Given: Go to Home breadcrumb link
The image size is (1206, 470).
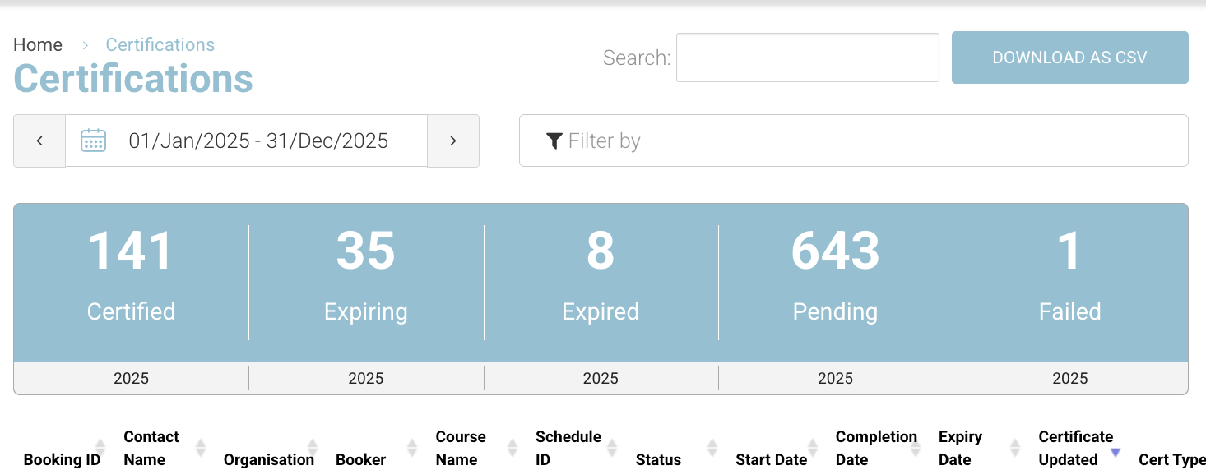Looking at the screenshot, I should coord(38,44).
